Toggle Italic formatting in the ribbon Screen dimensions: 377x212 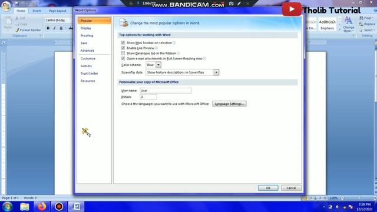click(x=54, y=28)
